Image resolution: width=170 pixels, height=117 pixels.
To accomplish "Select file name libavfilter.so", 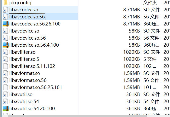I will click(22, 52).
